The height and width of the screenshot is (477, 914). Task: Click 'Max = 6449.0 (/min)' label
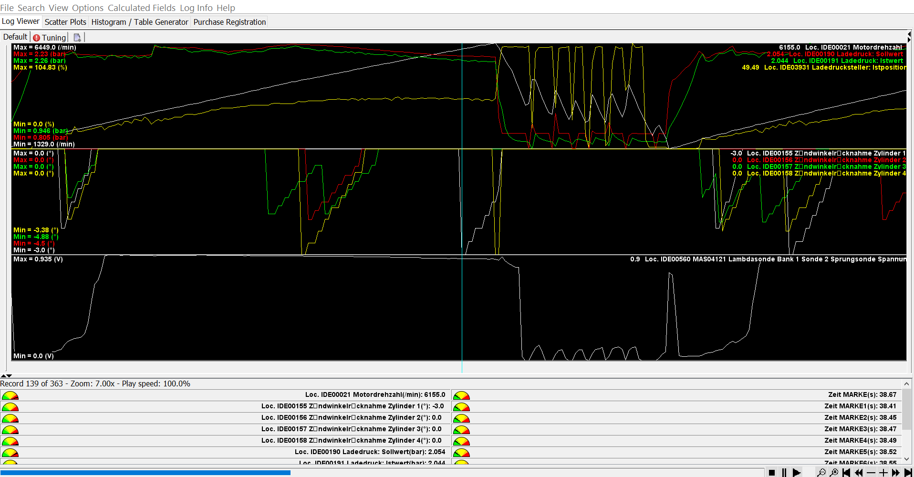(45, 47)
